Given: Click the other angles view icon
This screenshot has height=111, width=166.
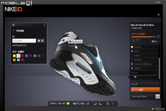Looking at the screenshot, I should [88, 104].
